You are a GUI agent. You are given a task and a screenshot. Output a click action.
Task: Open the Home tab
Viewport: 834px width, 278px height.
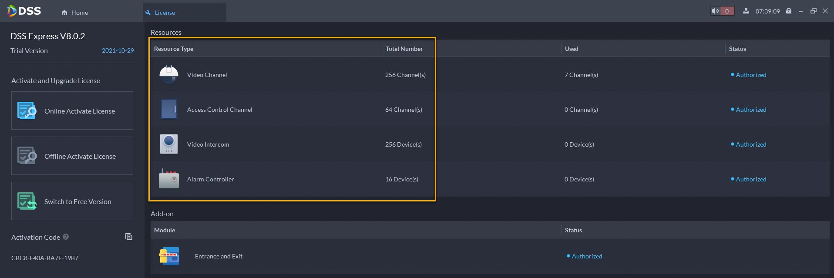75,13
